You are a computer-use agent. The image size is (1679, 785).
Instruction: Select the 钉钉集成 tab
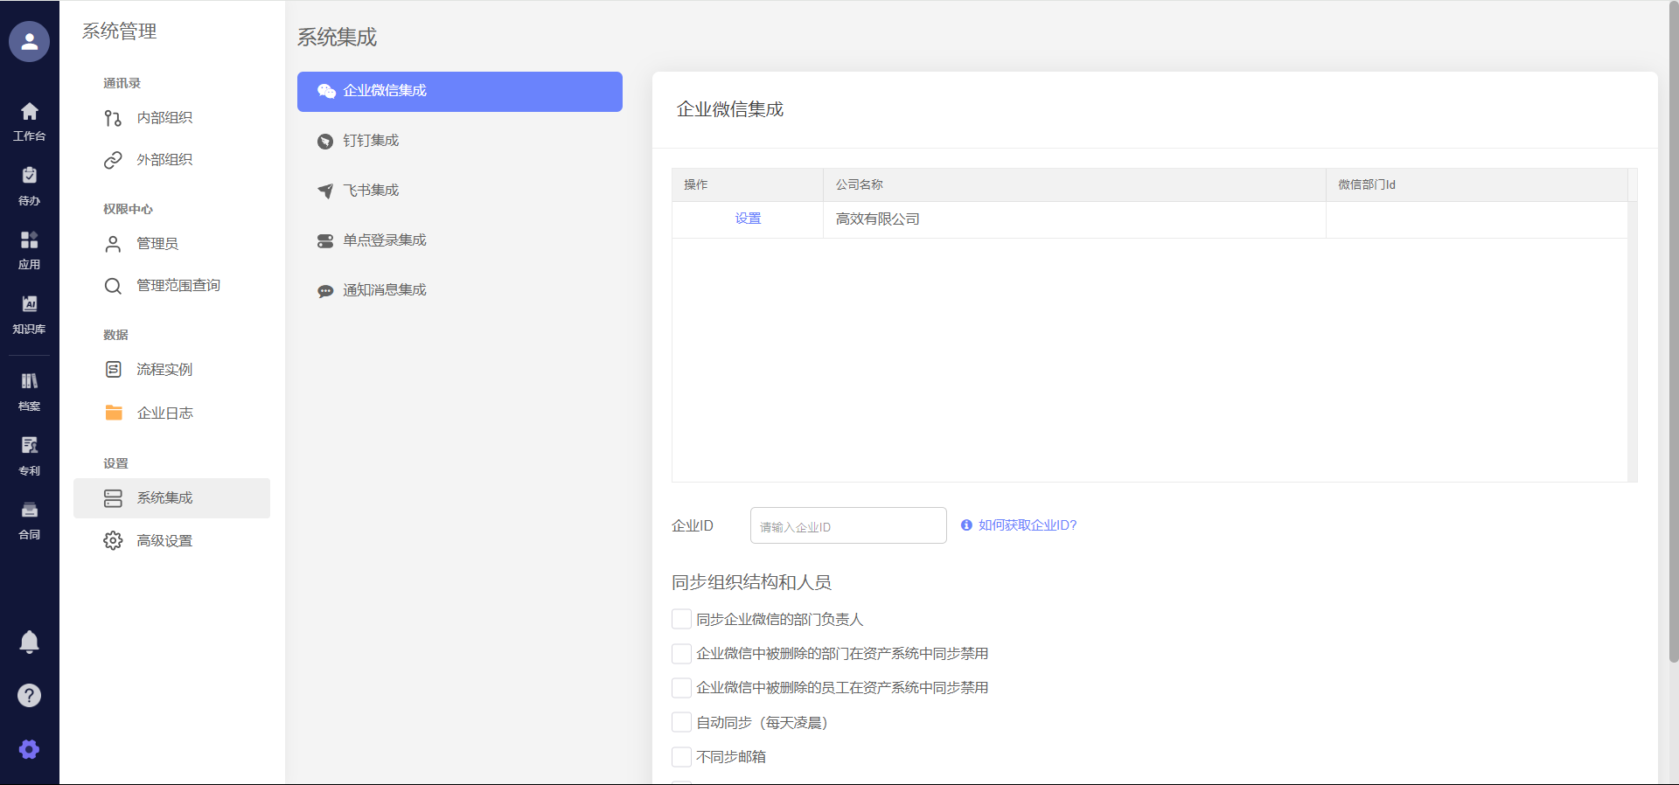point(371,141)
